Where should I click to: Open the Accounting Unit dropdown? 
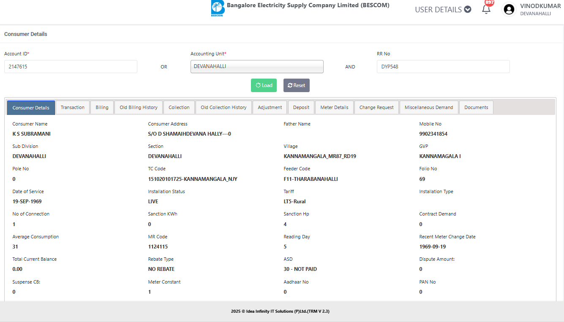click(257, 66)
